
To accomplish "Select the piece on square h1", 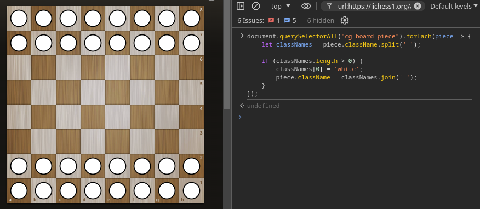I will (x=192, y=190).
